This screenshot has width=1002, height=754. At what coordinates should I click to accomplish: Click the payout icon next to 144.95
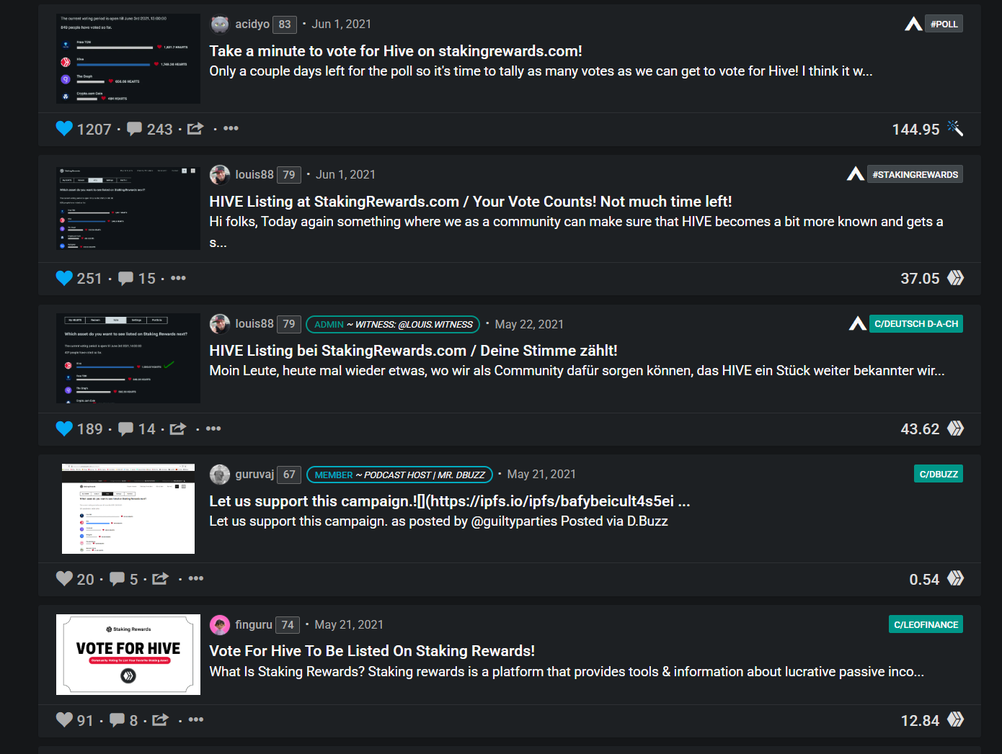click(955, 128)
